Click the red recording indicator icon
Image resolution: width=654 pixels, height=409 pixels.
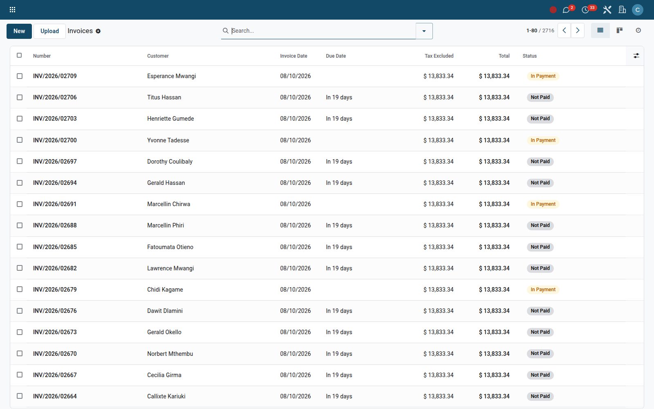click(553, 10)
